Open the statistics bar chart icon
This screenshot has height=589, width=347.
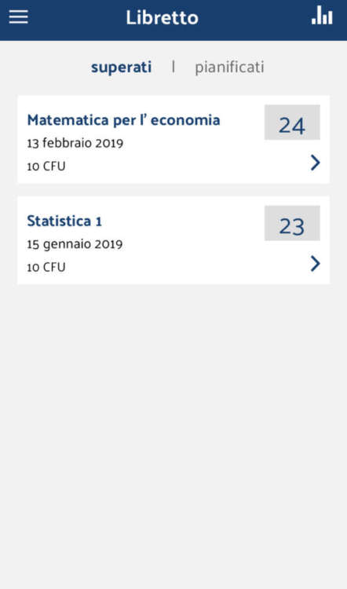point(322,16)
